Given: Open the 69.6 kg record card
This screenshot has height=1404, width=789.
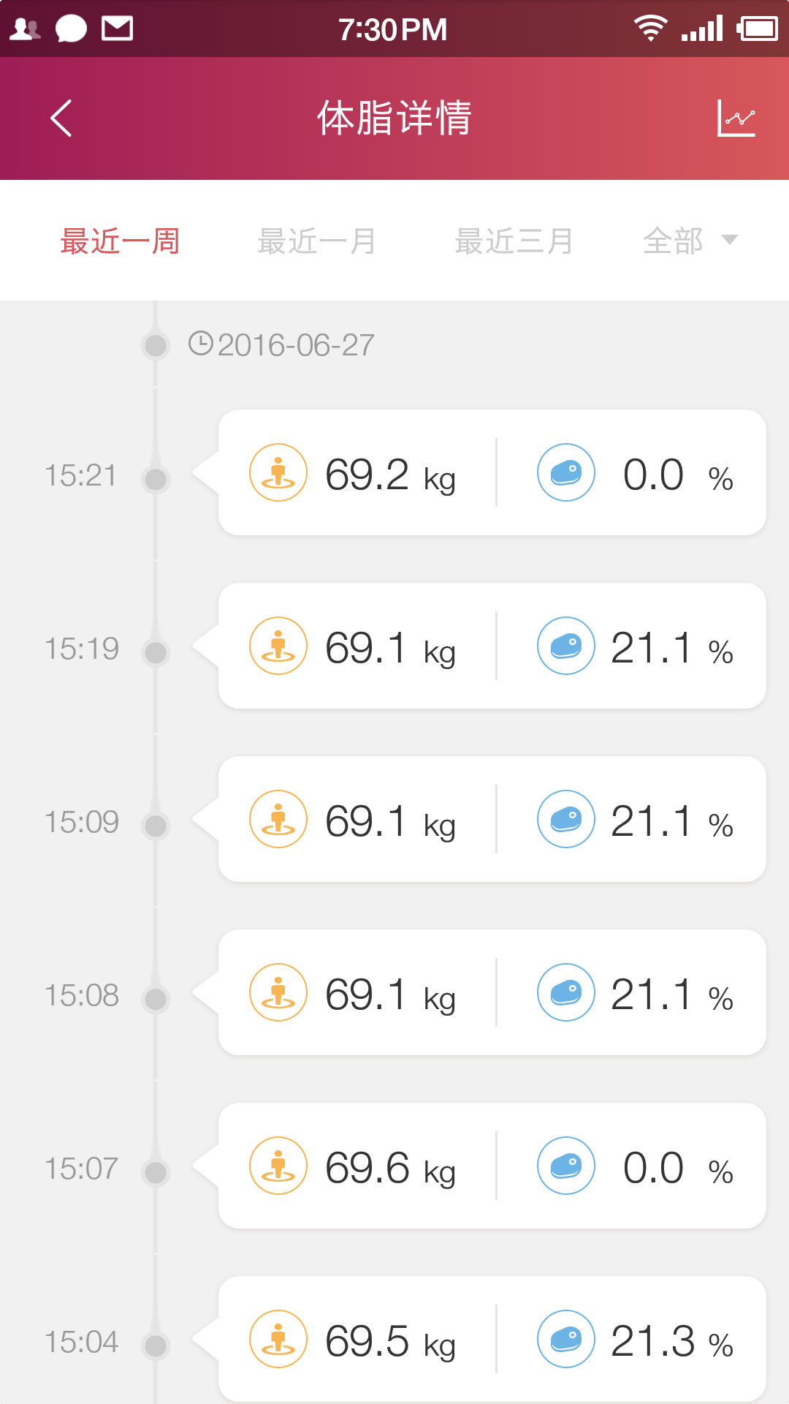Looking at the screenshot, I should tap(492, 1166).
